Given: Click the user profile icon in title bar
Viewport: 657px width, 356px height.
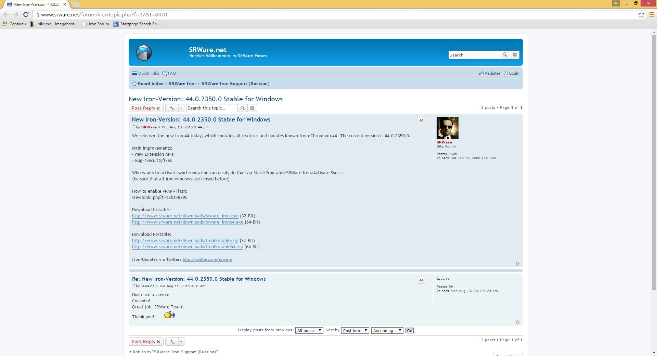Looking at the screenshot, I should 616,3.
